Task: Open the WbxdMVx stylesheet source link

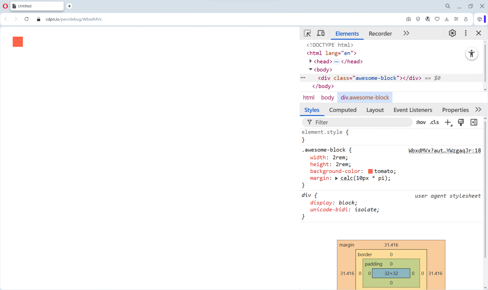Action: coord(445,151)
